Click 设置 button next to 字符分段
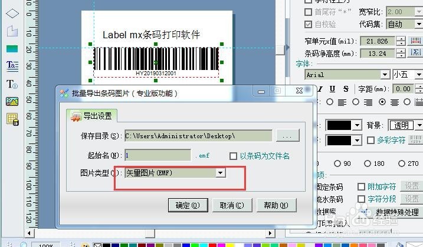423x247 pixels. click(412, 199)
